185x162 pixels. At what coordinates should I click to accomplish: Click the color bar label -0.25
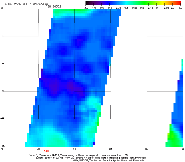point(134,8)
